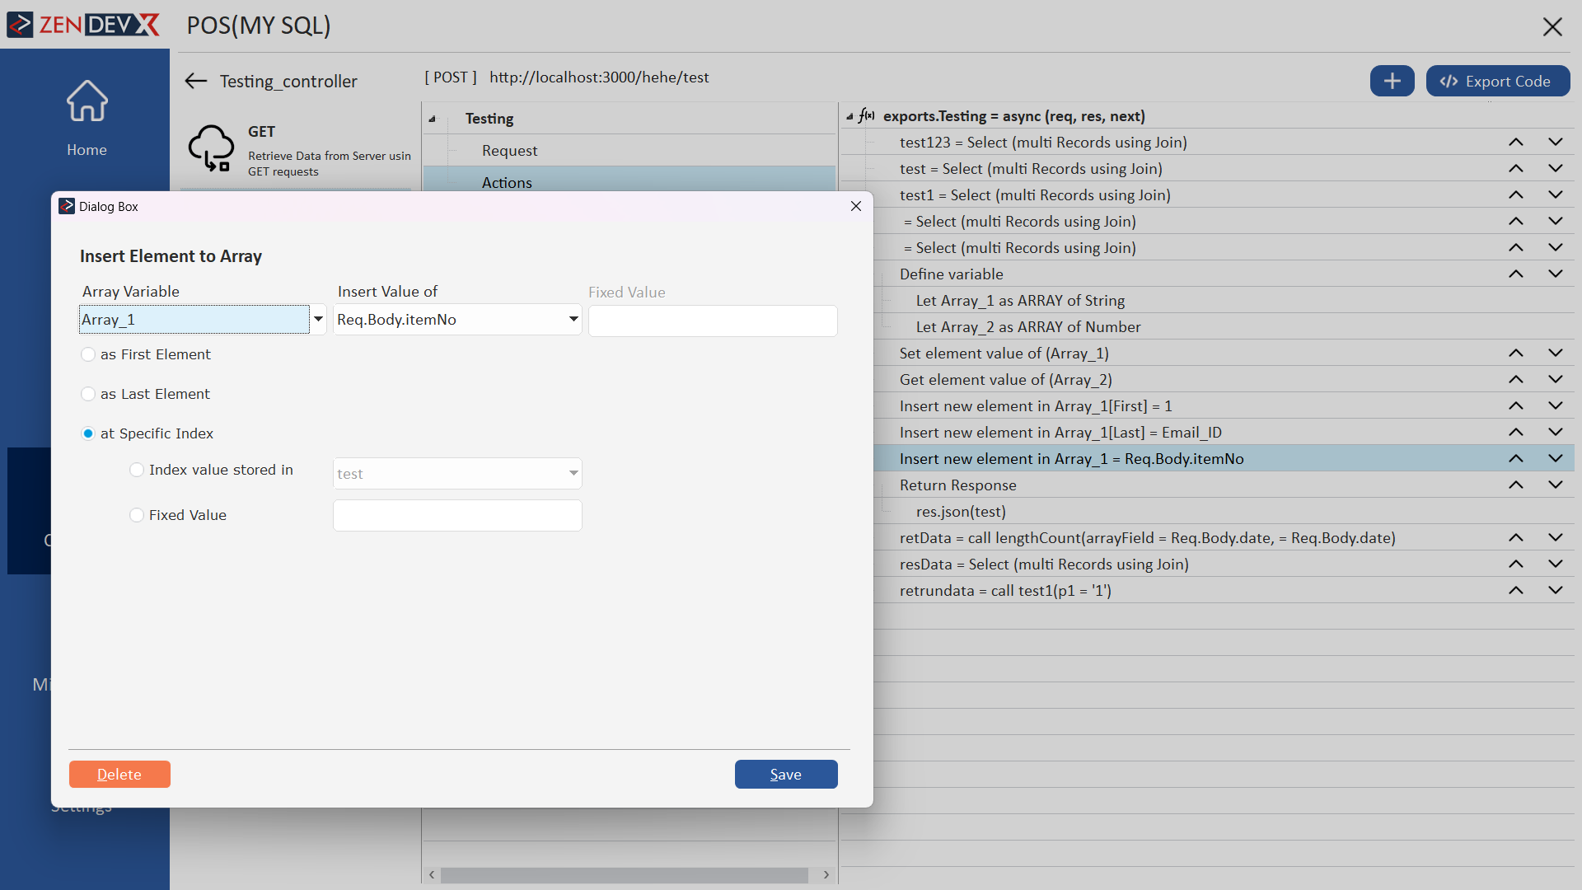The width and height of the screenshot is (1582, 890).
Task: Click the plus add button
Action: (x=1392, y=81)
